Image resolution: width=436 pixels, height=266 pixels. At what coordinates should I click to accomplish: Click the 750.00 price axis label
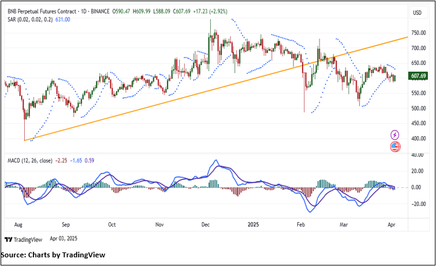(x=419, y=33)
